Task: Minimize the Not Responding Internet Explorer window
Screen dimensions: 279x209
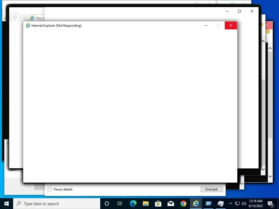Action: click(206, 25)
